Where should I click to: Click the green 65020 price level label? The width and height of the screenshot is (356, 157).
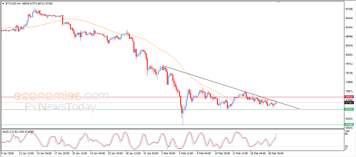(349, 109)
